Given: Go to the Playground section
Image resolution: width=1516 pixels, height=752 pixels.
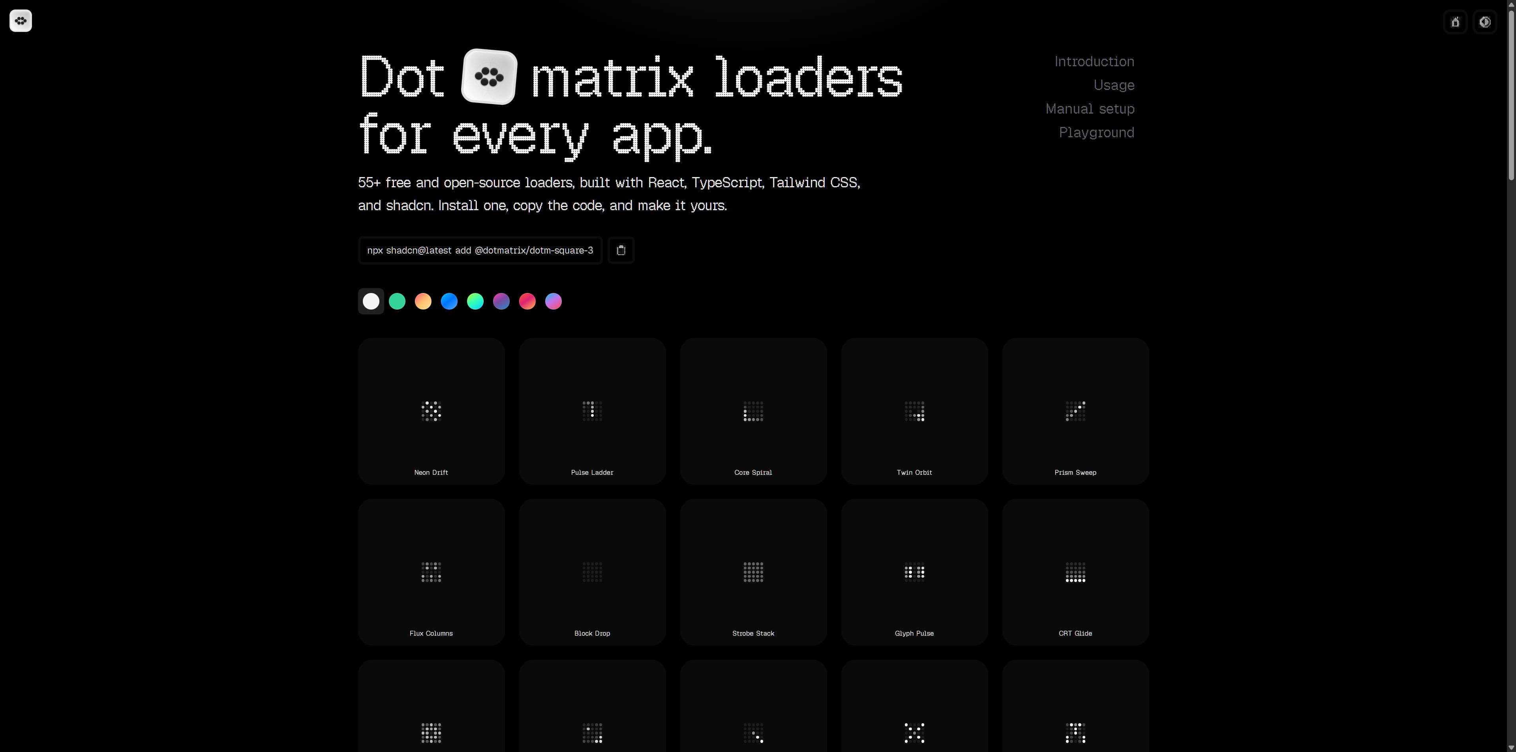Looking at the screenshot, I should click(1096, 133).
